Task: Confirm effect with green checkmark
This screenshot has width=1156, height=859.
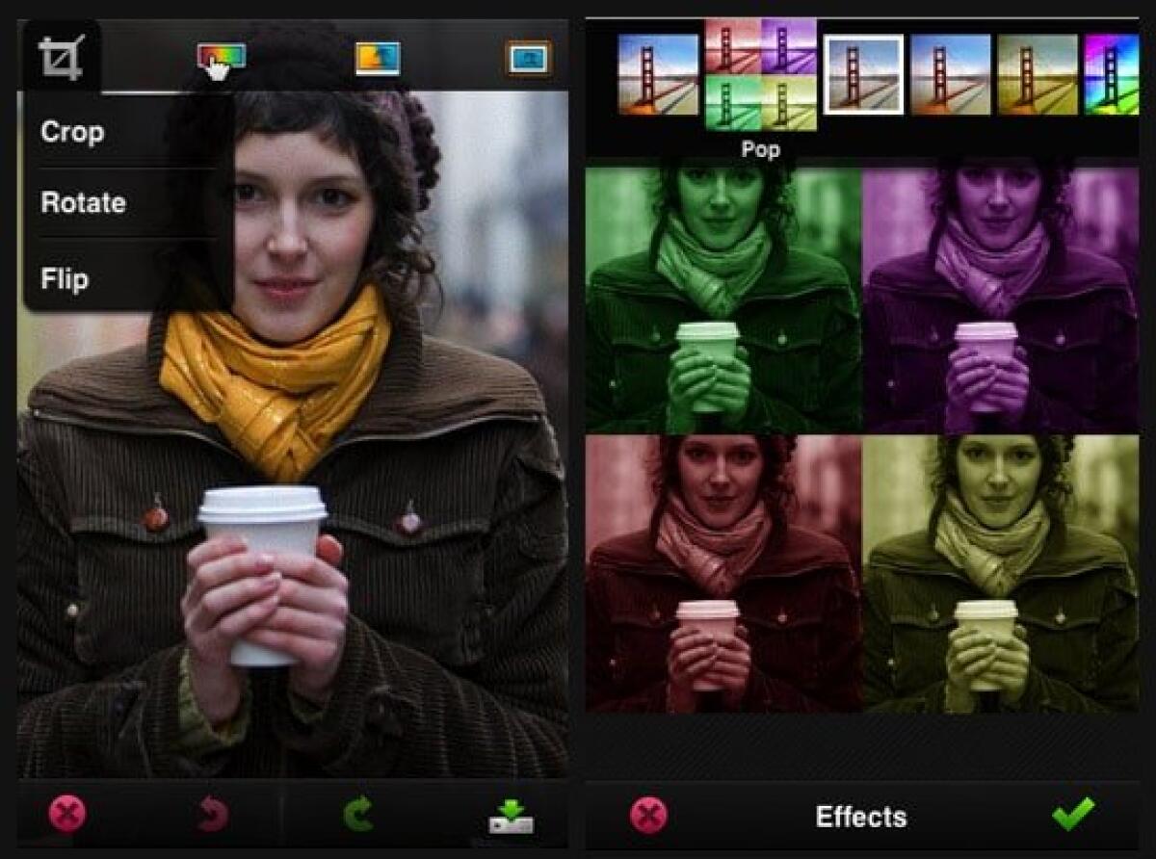Action: pos(1072,815)
